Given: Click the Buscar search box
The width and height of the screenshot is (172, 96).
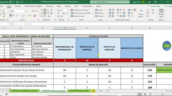Looking at the screenshot, I should click(x=110, y=2).
